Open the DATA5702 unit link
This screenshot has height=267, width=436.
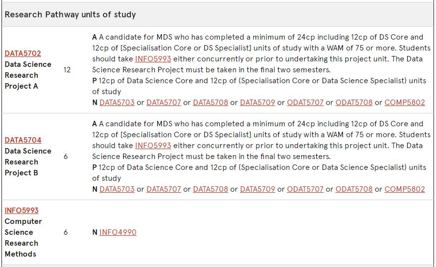coord(23,53)
